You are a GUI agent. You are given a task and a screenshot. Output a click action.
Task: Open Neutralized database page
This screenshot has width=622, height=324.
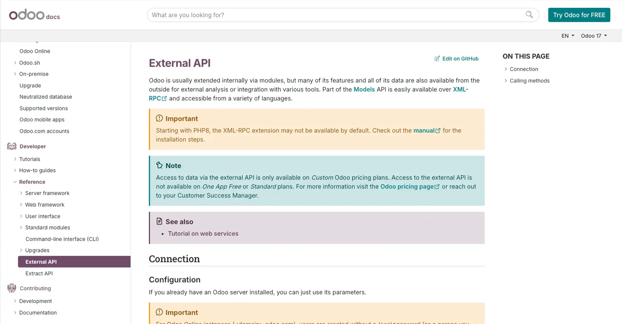(46, 97)
